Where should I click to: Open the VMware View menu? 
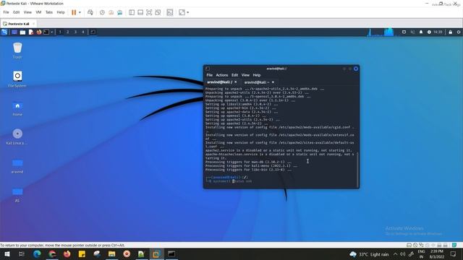(x=27, y=12)
